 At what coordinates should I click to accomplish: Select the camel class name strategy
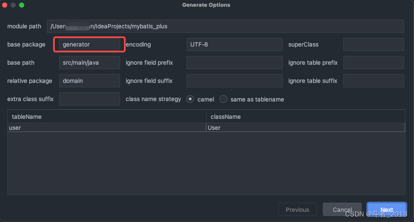pos(190,99)
